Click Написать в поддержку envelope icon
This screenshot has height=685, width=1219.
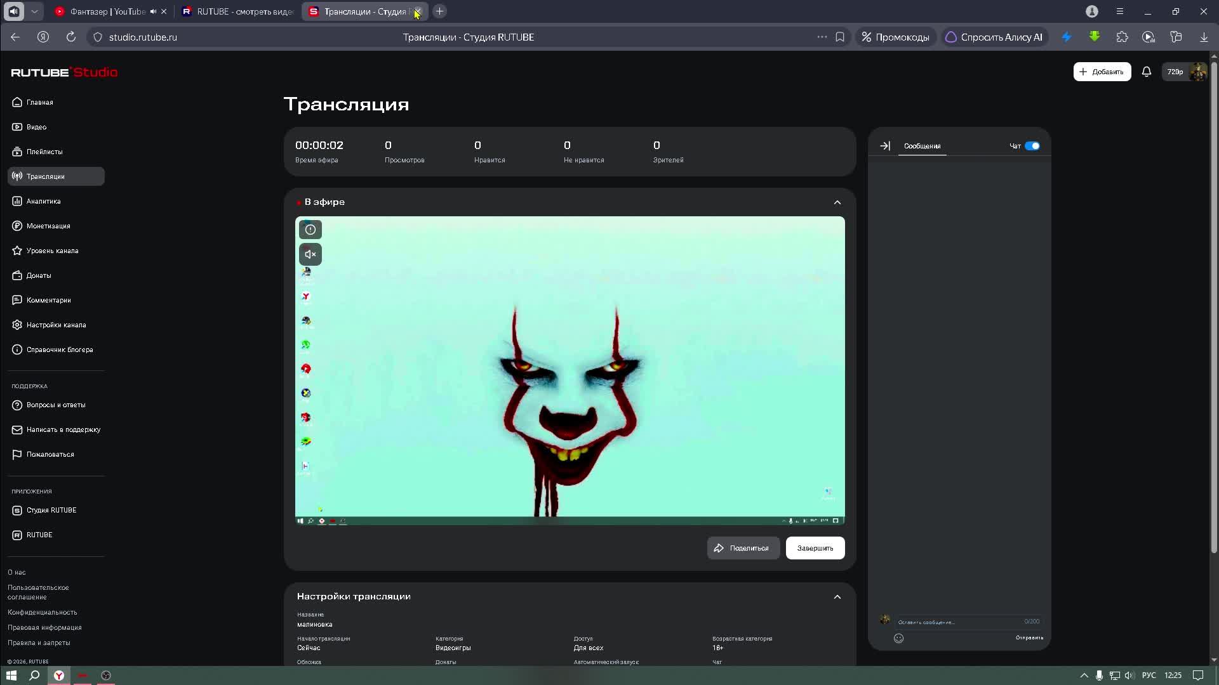coord(17,429)
